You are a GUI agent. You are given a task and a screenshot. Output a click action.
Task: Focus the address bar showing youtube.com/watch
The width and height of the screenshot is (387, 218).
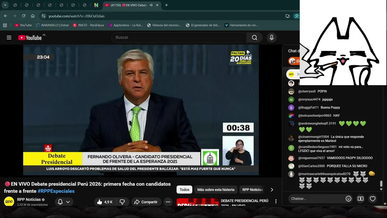tap(163, 16)
